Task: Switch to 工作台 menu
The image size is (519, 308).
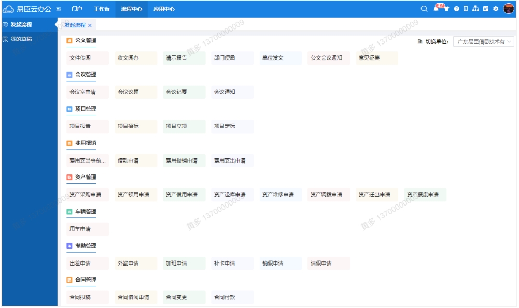Action: [102, 9]
